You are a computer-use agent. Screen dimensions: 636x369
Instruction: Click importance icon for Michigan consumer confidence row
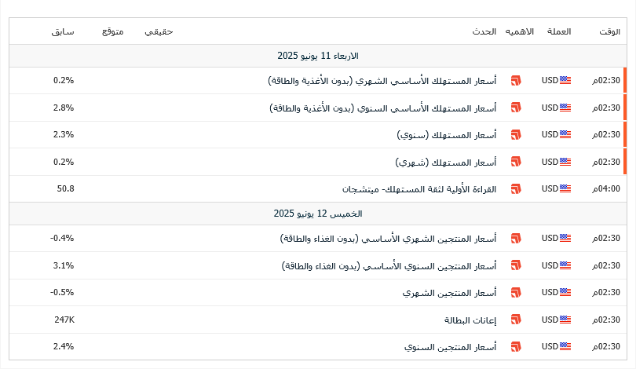tap(516, 189)
